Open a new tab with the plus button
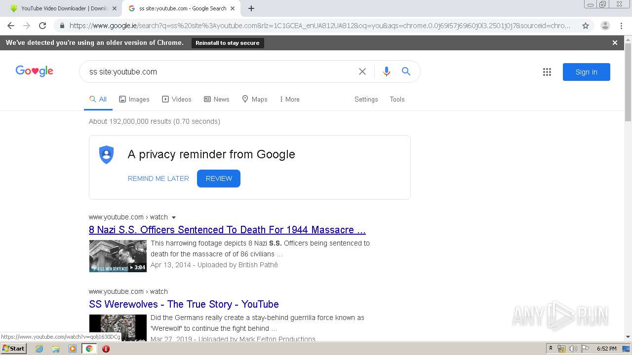Image resolution: width=632 pixels, height=355 pixels. pyautogui.click(x=251, y=8)
